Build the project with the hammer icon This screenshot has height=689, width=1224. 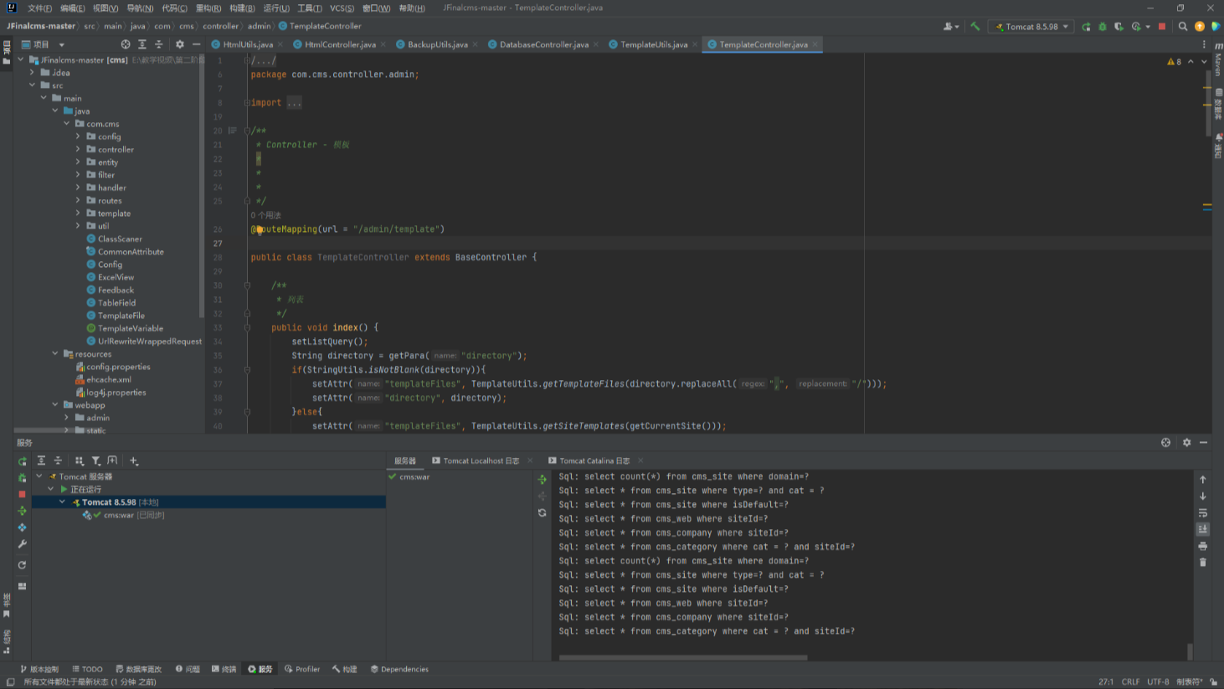coord(975,27)
